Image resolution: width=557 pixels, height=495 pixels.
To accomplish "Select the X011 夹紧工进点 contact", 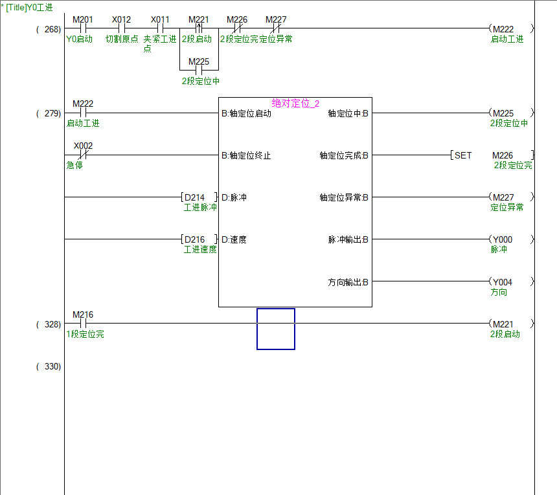I will [x=160, y=28].
